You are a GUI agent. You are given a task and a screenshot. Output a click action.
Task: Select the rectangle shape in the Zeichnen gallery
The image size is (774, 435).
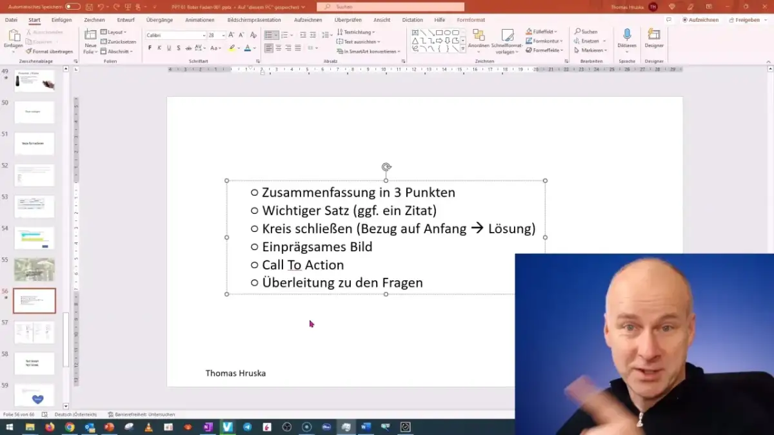439,32
